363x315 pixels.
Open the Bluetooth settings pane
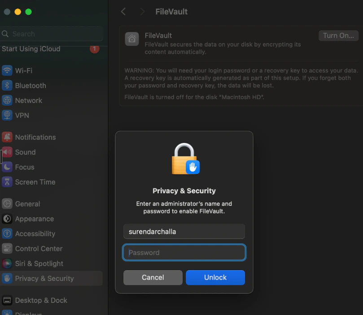(52, 86)
